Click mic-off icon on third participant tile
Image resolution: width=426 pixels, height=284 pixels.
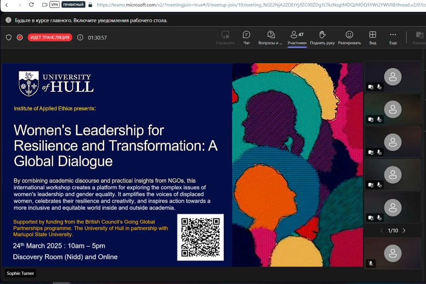tap(379, 152)
